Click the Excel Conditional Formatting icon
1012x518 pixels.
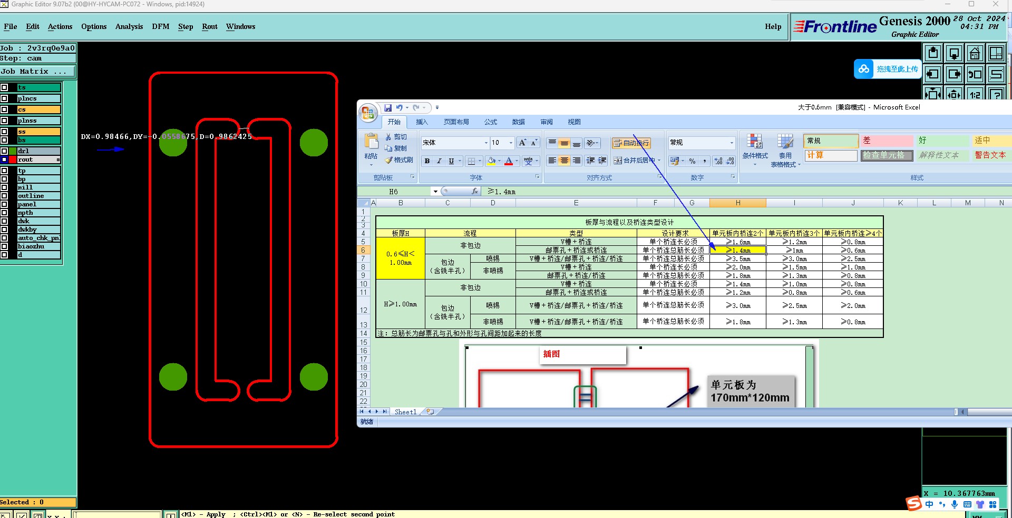click(755, 142)
